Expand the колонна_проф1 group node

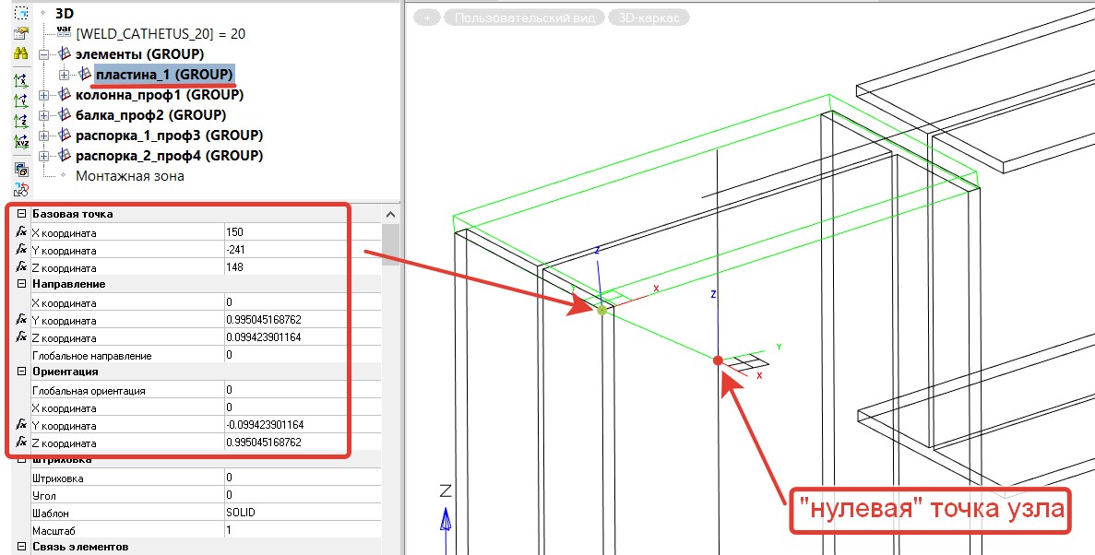pos(45,95)
